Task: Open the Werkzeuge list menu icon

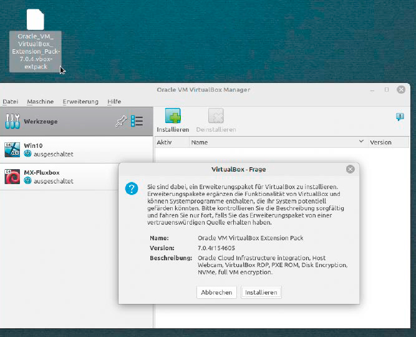Action: [x=137, y=121]
